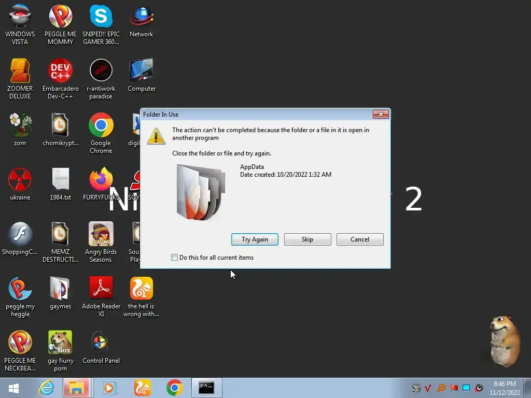Launch Internet Explorer from taskbar

pyautogui.click(x=46, y=388)
